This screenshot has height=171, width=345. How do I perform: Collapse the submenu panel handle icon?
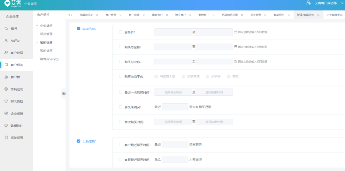pyautogui.click(x=64, y=93)
